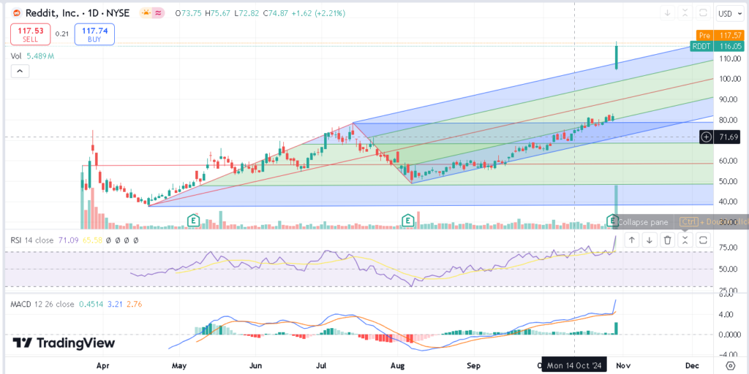This screenshot has height=374, width=749.
Task: Click the sun pre-market session indicator icon
Action: click(x=146, y=13)
